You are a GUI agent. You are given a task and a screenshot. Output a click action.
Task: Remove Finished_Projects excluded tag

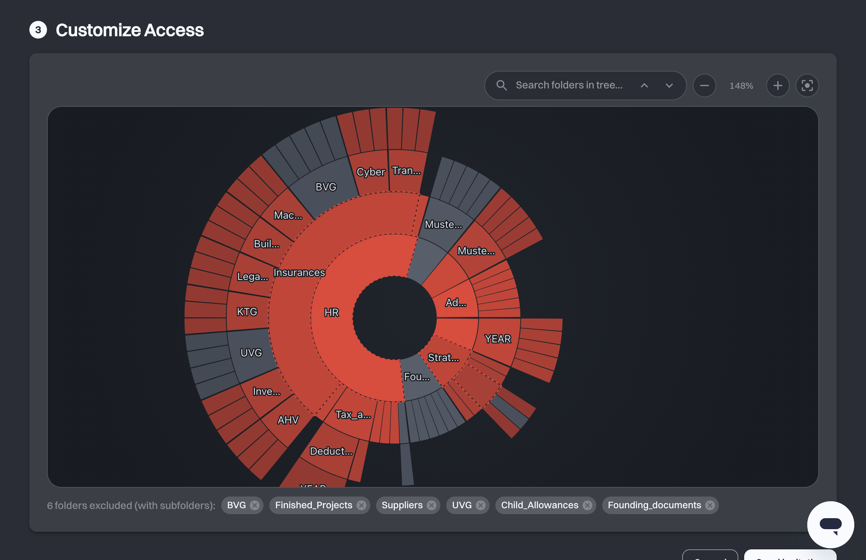click(361, 505)
